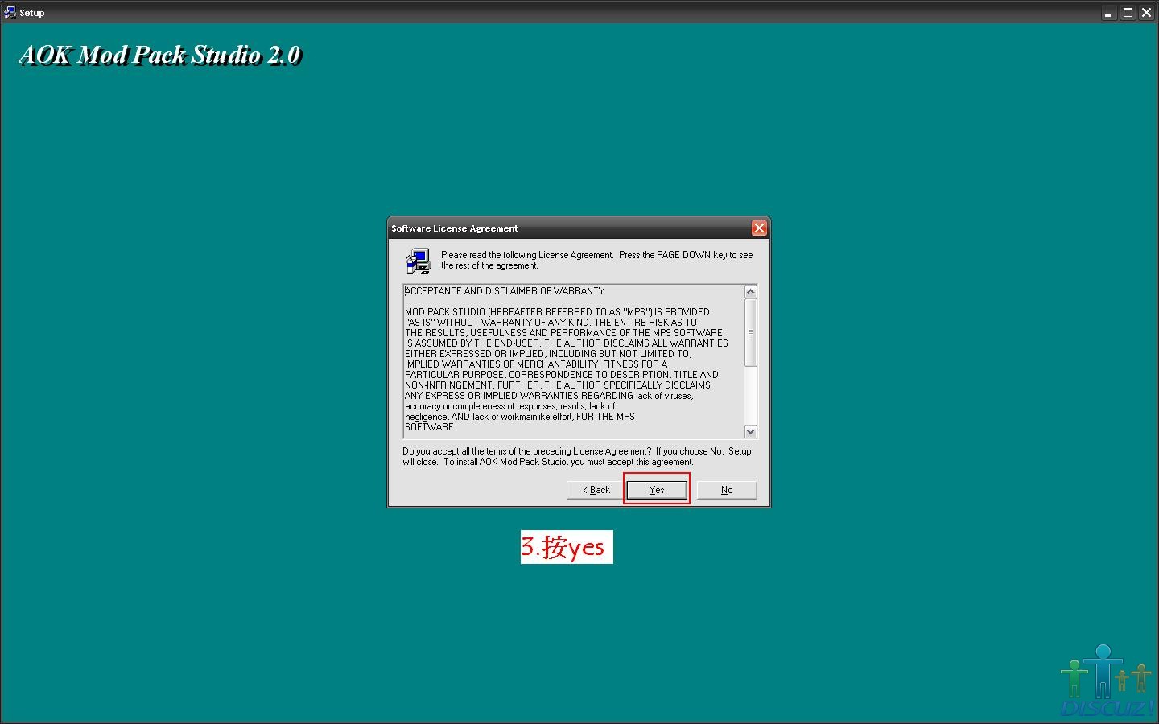Click the line beginning 'MOD PACK STUDIO (HEREAFTER'
Viewport: 1159px width, 724px height.
click(557, 312)
